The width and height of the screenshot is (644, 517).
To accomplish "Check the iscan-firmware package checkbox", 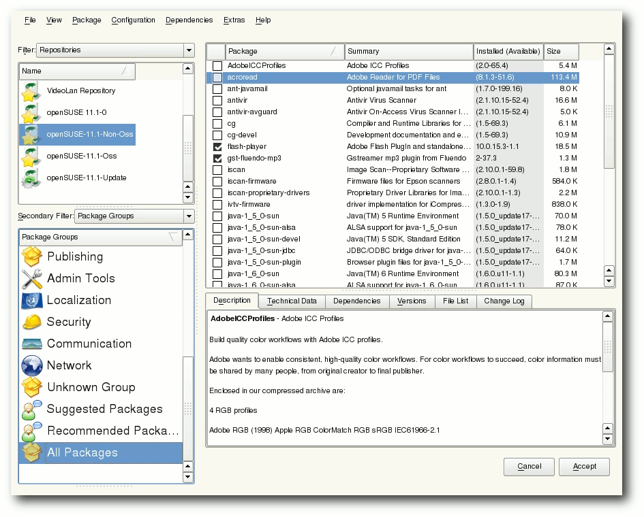I will [217, 181].
